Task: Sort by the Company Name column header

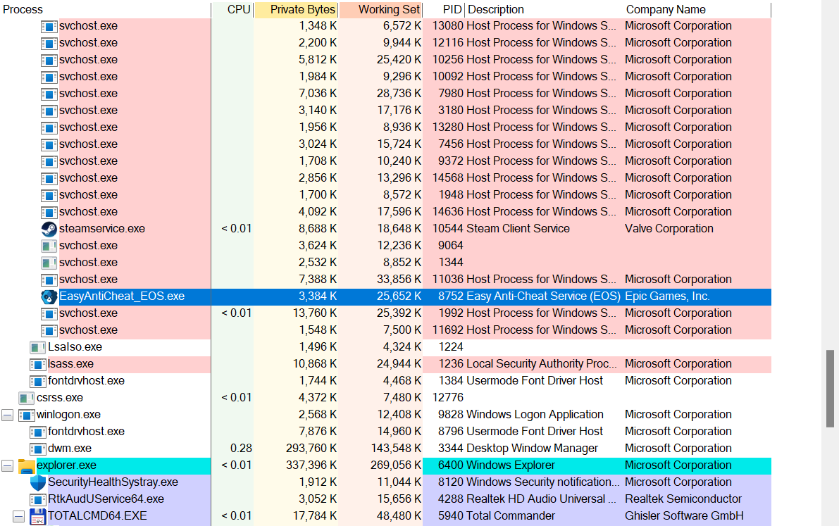Action: (697, 10)
